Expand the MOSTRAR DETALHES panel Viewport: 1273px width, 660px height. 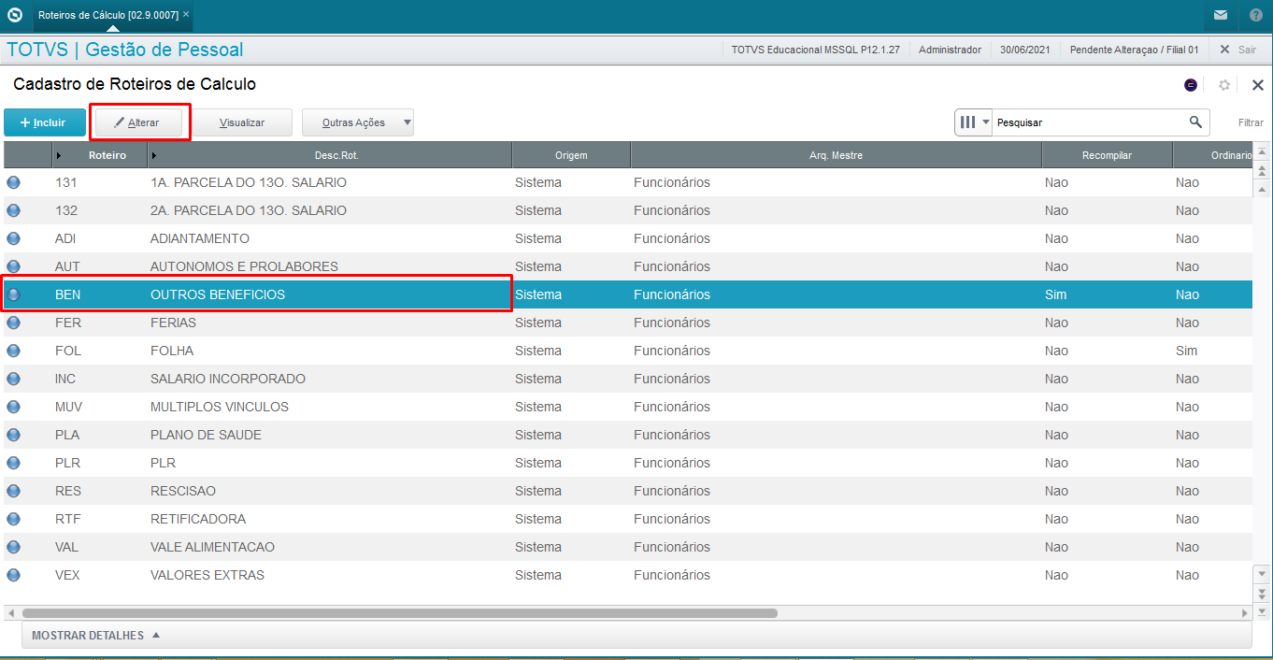click(95, 636)
